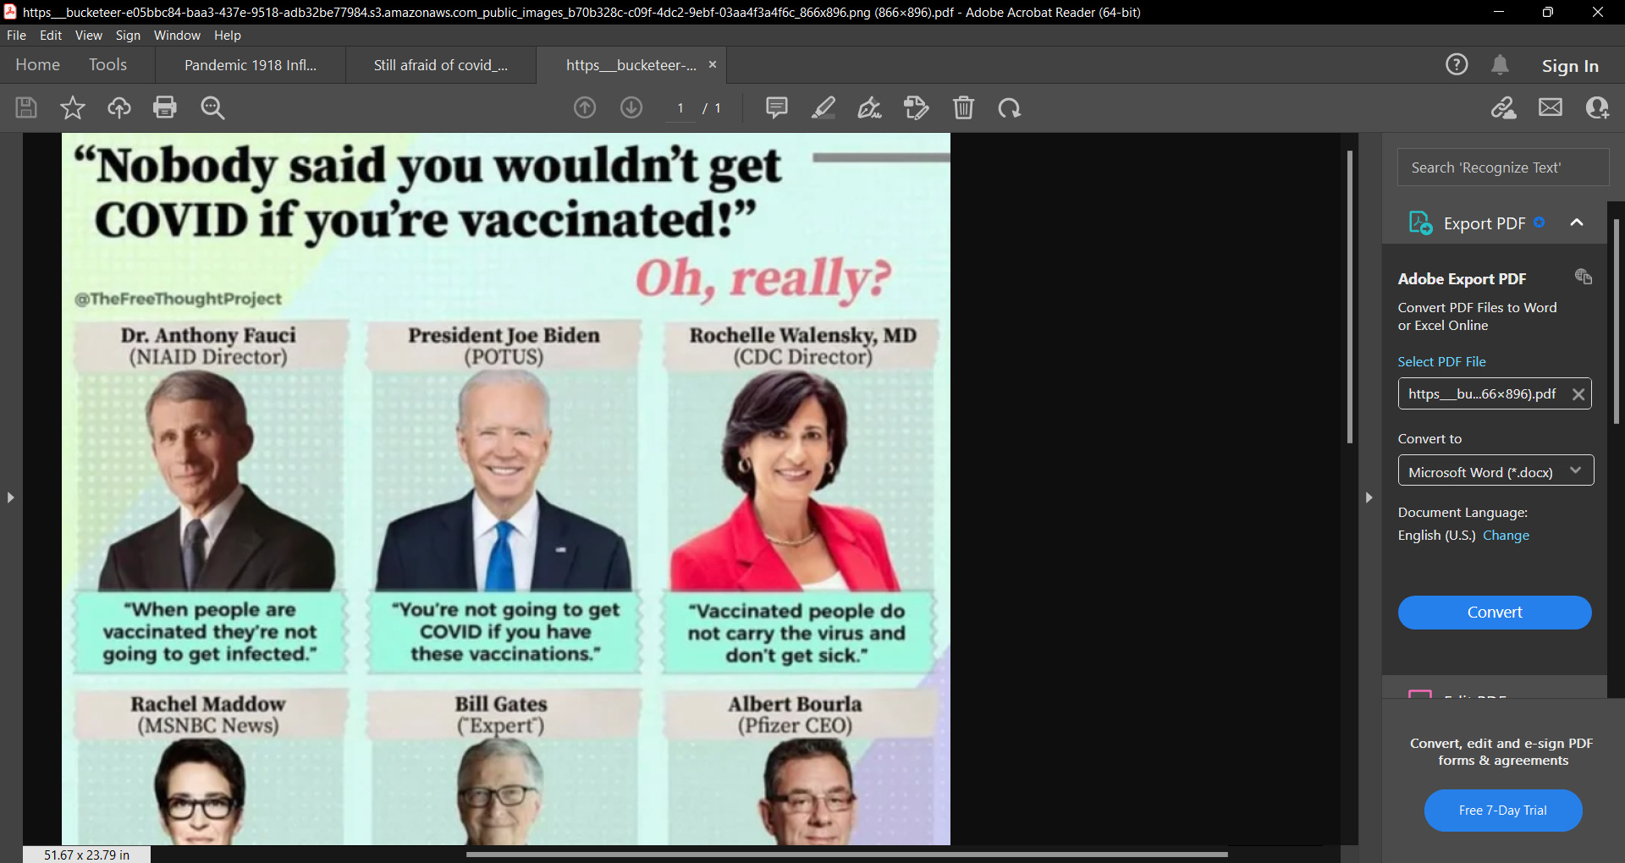The width and height of the screenshot is (1625, 863).
Task: Close the https__bucketeer document tab
Action: tap(713, 64)
